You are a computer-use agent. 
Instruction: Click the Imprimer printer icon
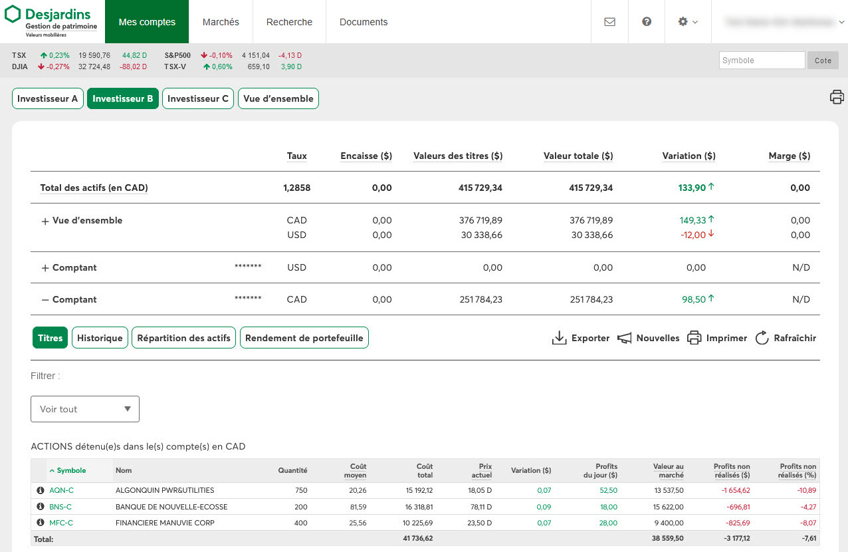[x=694, y=338]
